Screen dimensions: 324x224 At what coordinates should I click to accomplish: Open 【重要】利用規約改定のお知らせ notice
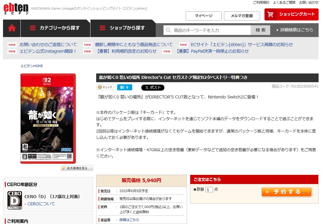(126, 51)
